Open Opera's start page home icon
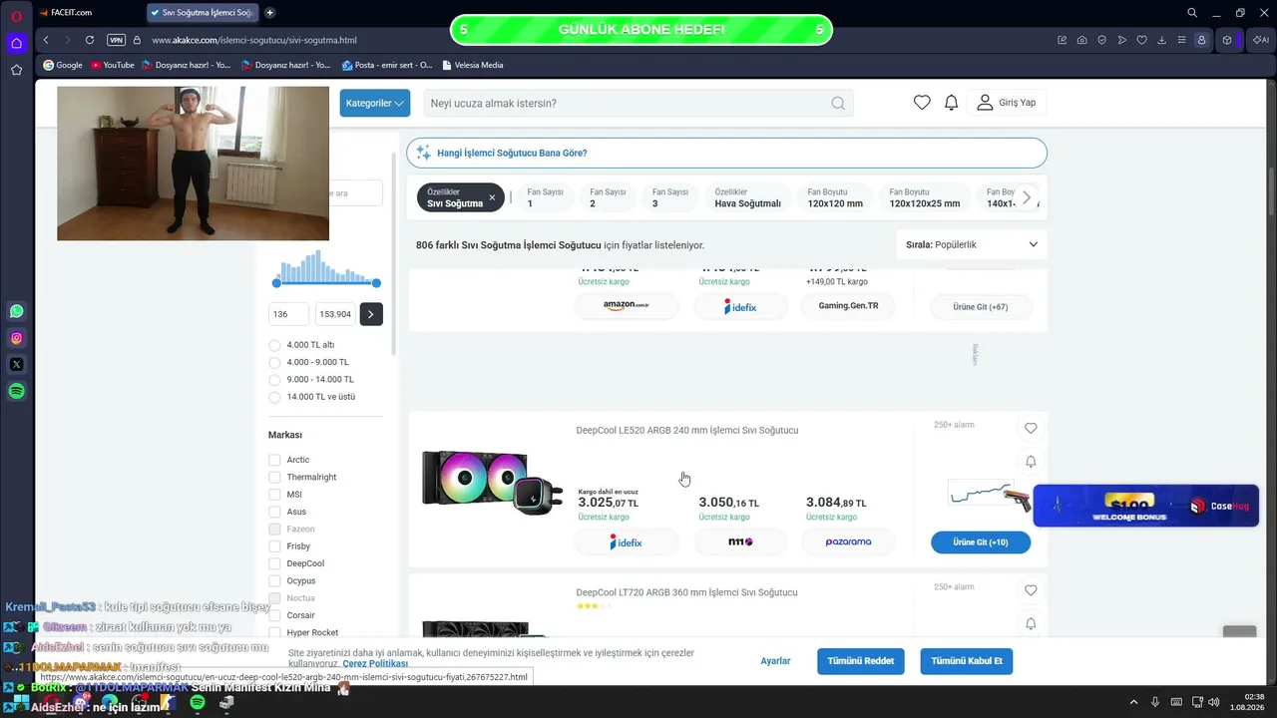 click(x=16, y=43)
